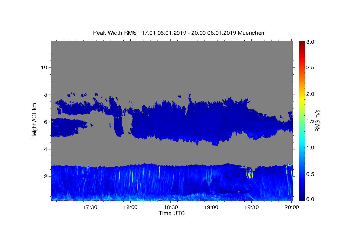362x241 pixels.
Task: Click the 20:00 time tick label
Action: click(x=291, y=207)
